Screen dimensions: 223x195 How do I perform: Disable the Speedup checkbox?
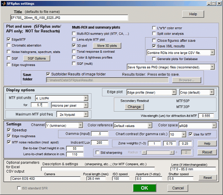(x=9, y=130)
